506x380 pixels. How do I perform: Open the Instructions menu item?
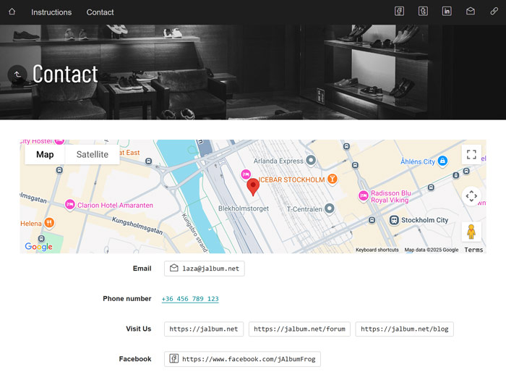pyautogui.click(x=51, y=12)
